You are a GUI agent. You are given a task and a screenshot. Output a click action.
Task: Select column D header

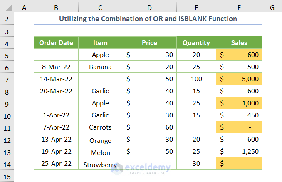(x=149, y=7)
